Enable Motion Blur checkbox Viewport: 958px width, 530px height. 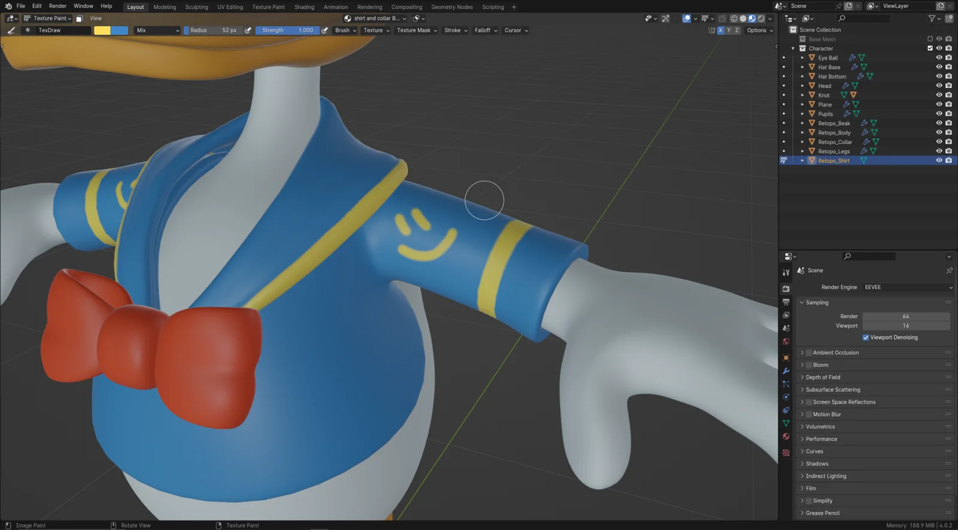[809, 415]
